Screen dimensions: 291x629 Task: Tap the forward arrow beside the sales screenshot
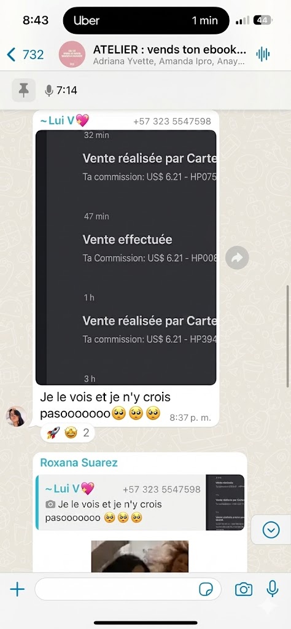(x=237, y=257)
